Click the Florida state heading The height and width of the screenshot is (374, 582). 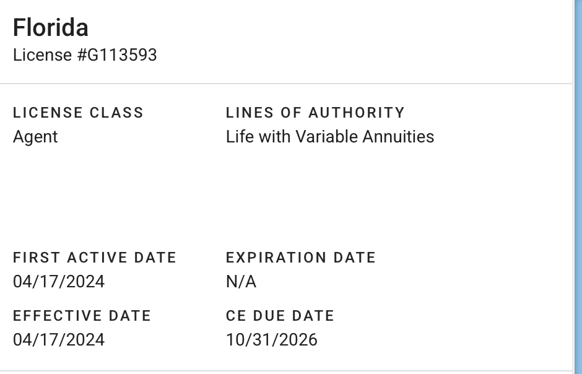pyautogui.click(x=50, y=28)
